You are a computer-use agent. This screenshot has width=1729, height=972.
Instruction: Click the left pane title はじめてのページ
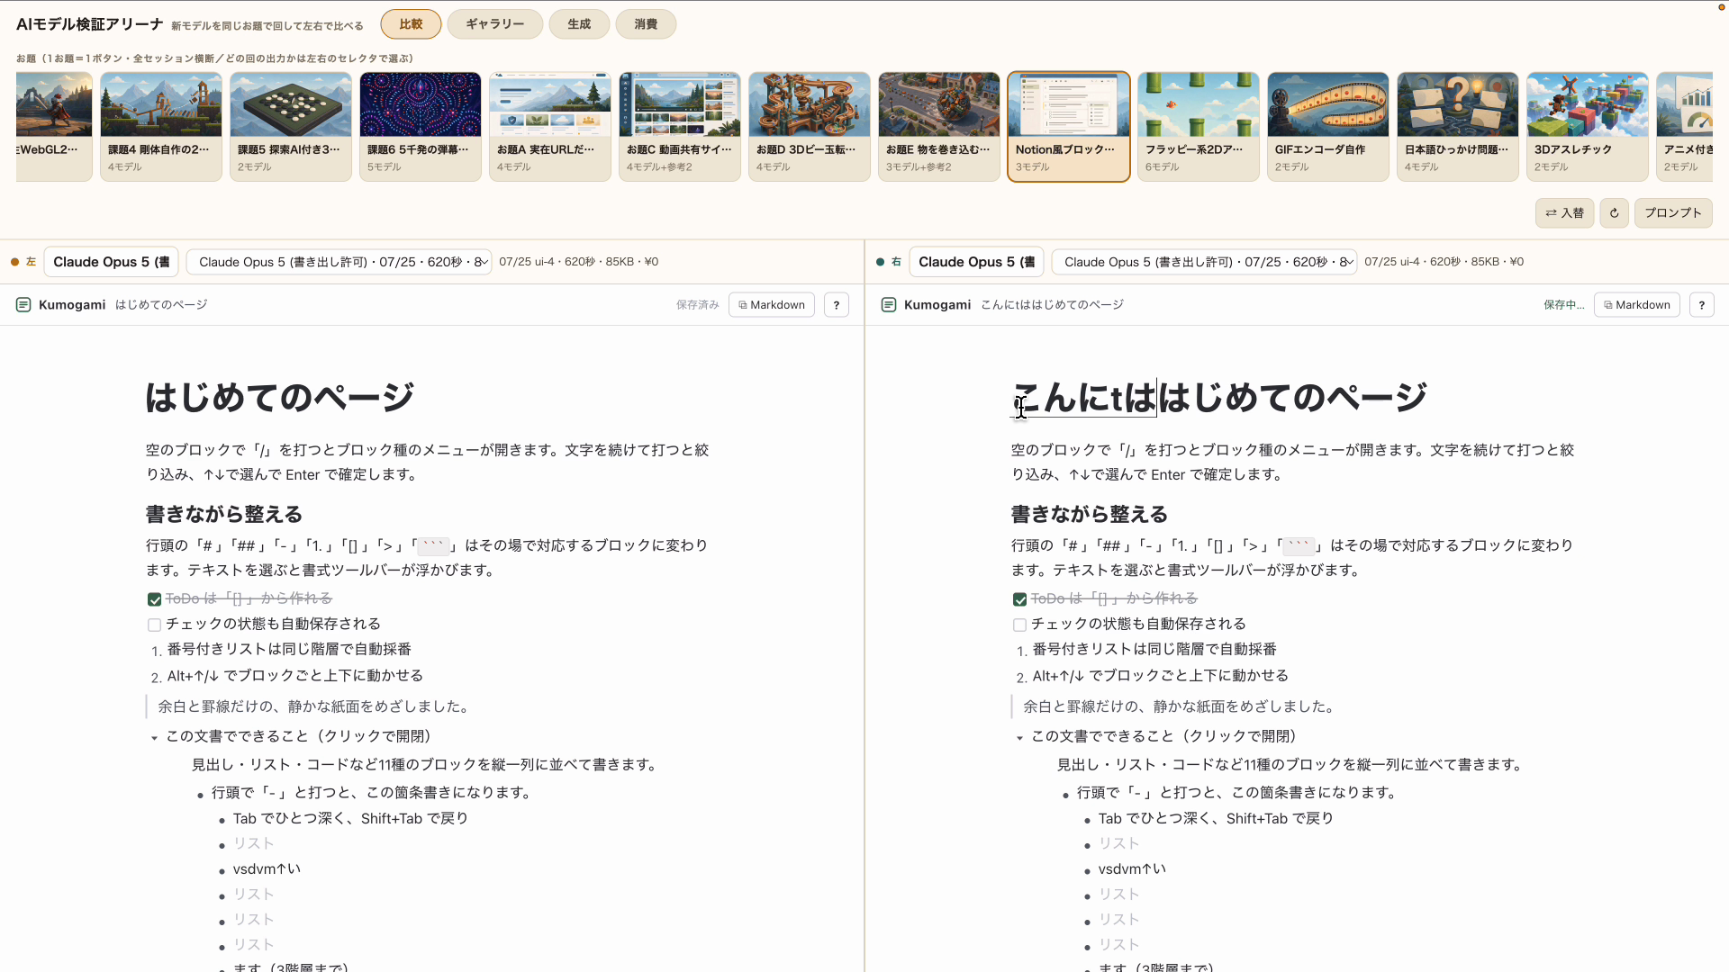280,397
